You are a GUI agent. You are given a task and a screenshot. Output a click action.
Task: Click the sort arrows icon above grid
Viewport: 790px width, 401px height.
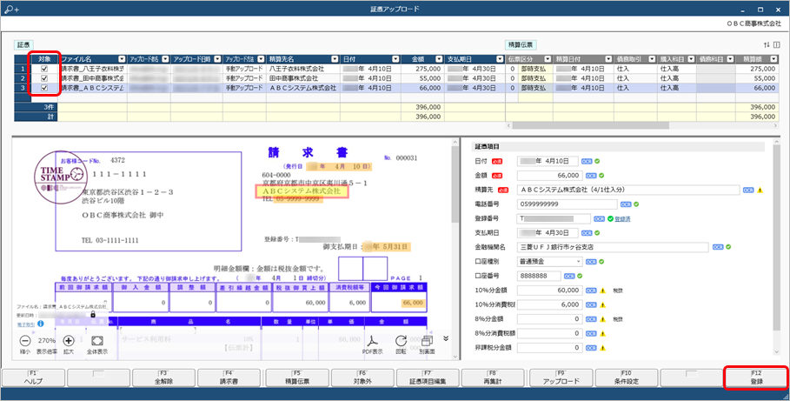(767, 45)
